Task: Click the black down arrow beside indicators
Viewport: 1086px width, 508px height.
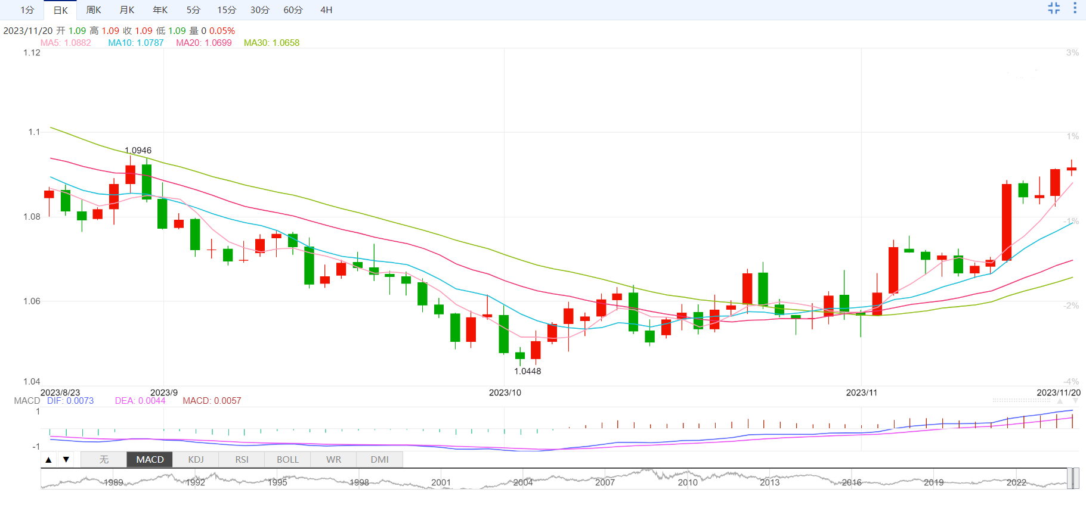Action: click(66, 460)
